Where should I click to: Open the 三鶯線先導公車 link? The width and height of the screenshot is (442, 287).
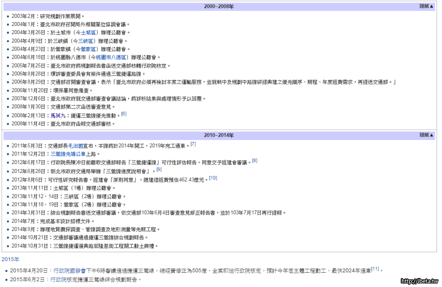68,154
